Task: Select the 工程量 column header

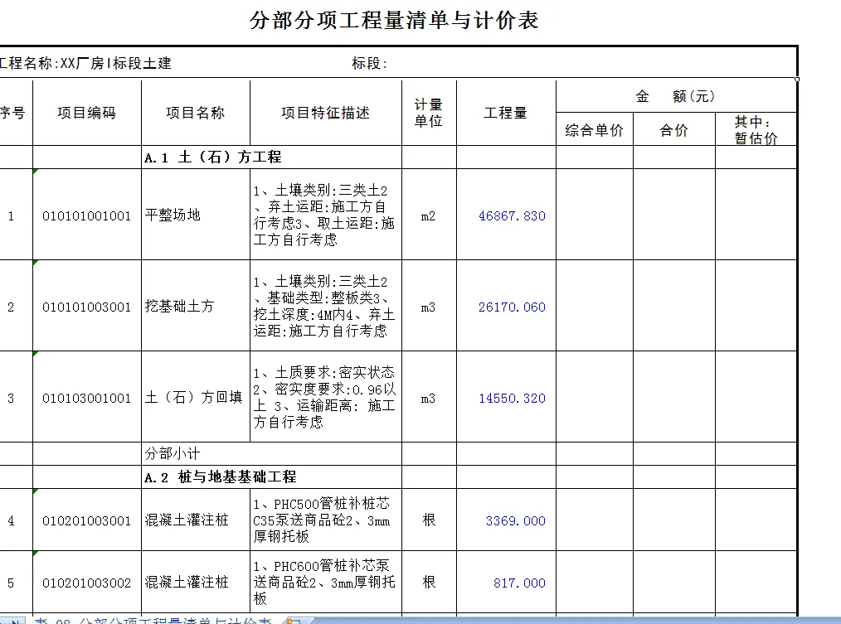Action: click(x=506, y=113)
